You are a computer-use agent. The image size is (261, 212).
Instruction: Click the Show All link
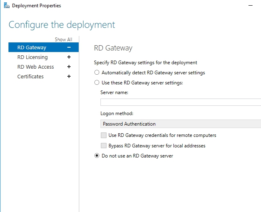pos(63,40)
